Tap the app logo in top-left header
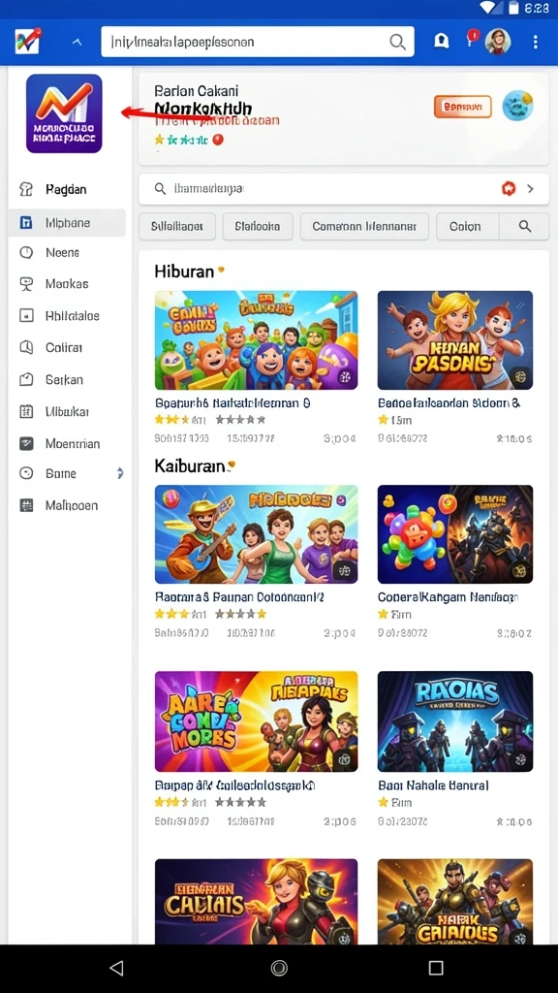This screenshot has width=558, height=993. [28, 42]
